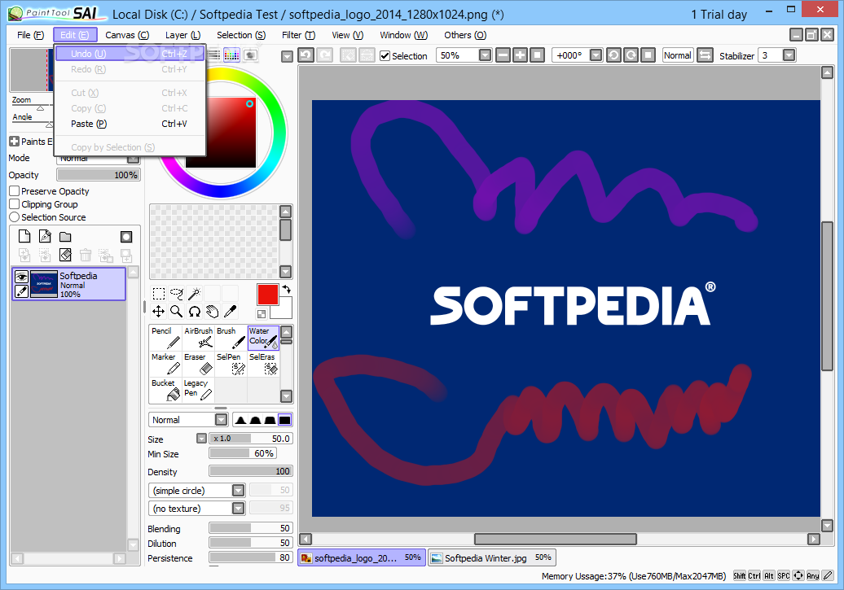Click Undo in the Edit menu

coord(130,54)
